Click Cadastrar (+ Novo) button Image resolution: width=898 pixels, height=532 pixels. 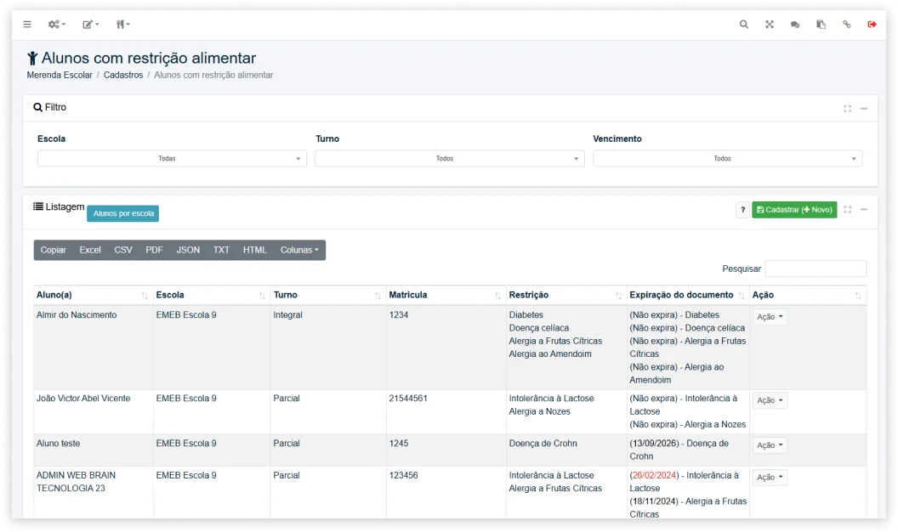pyautogui.click(x=794, y=210)
